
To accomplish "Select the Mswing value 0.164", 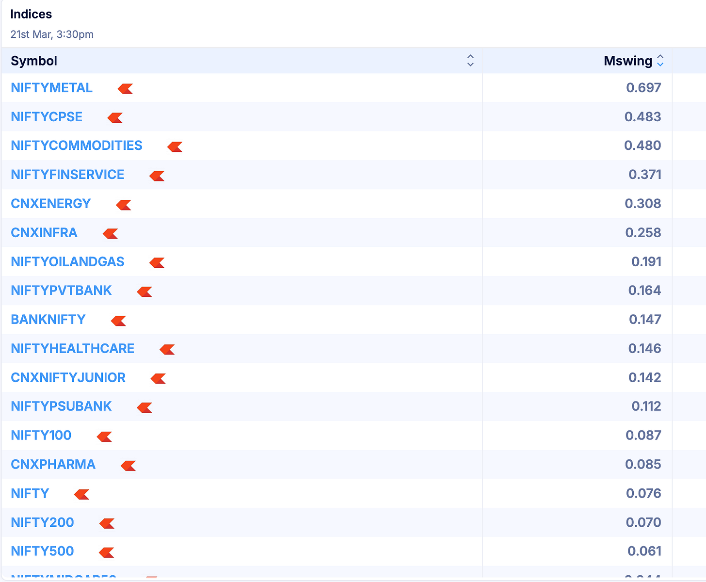I will 645,291.
